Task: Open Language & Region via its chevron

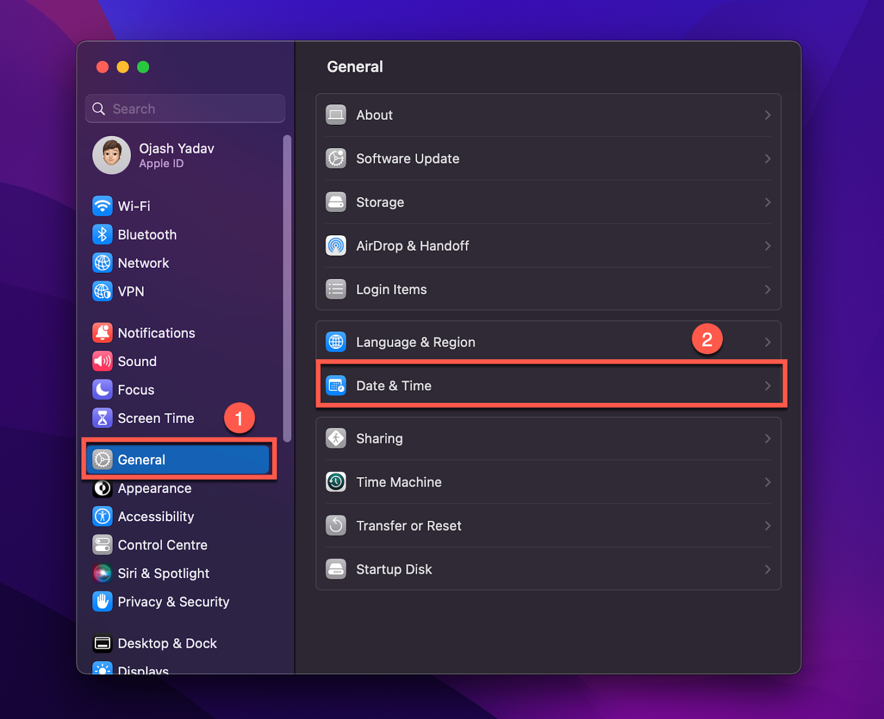Action: point(767,342)
